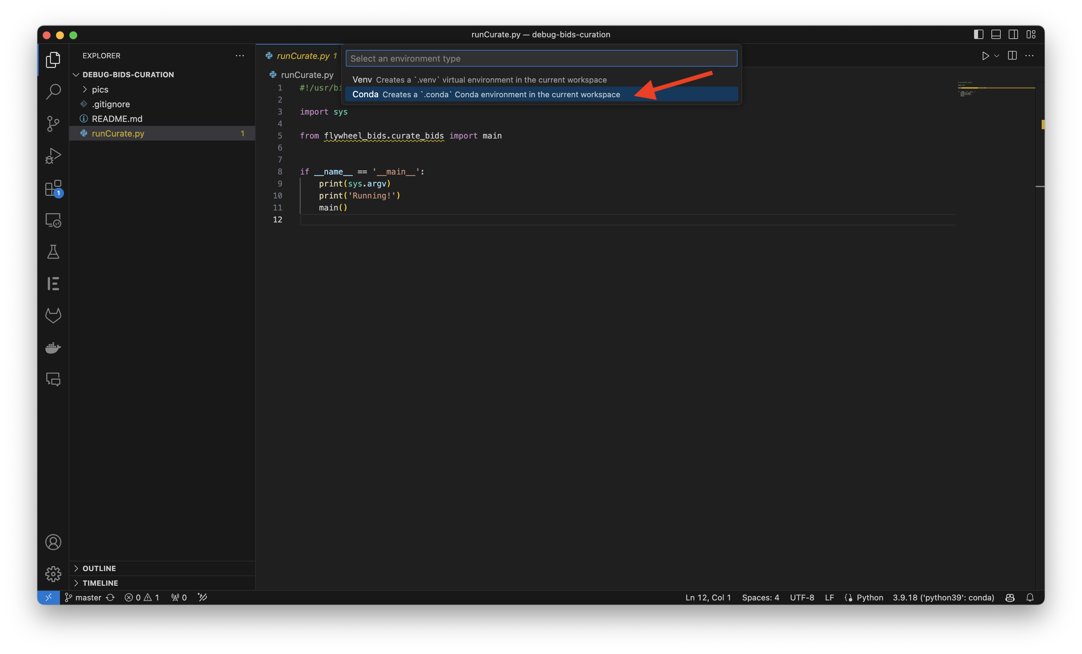This screenshot has width=1082, height=654.
Task: Expand the OUTLINE section
Action: click(x=163, y=568)
